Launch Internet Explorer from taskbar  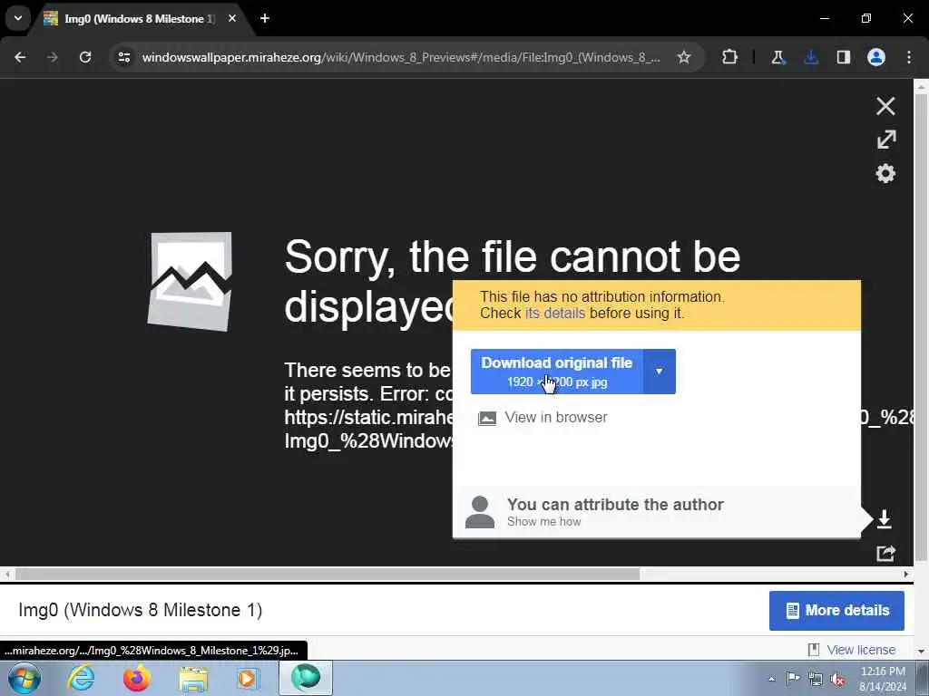pos(81,678)
